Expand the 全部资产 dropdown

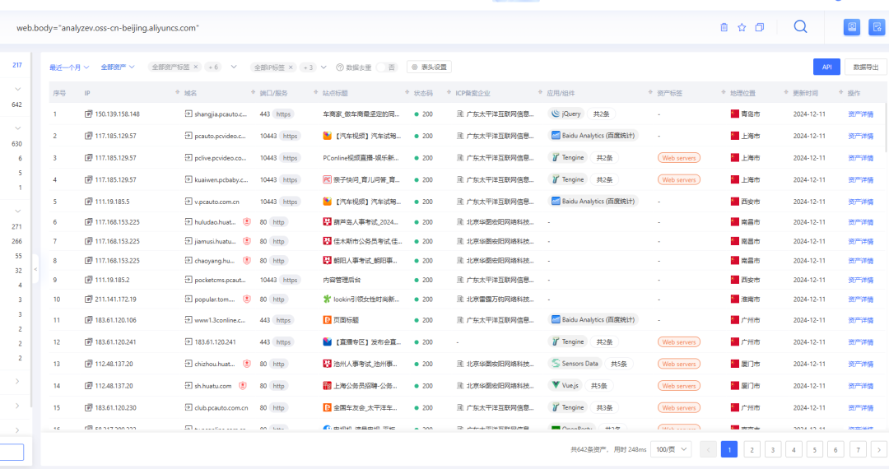118,67
